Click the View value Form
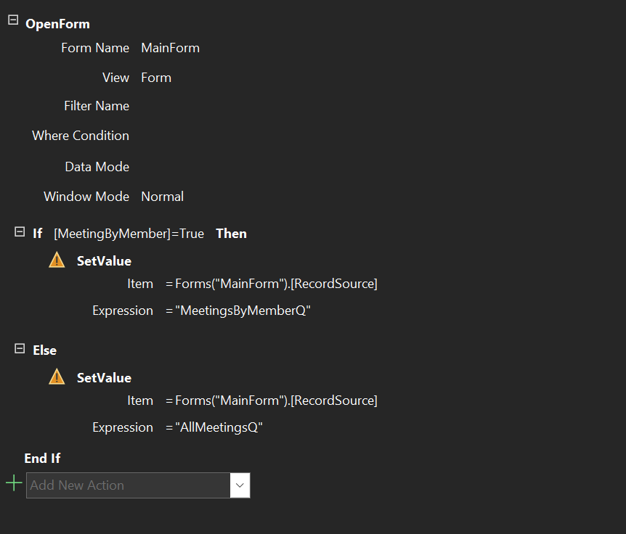626x534 pixels. [156, 78]
